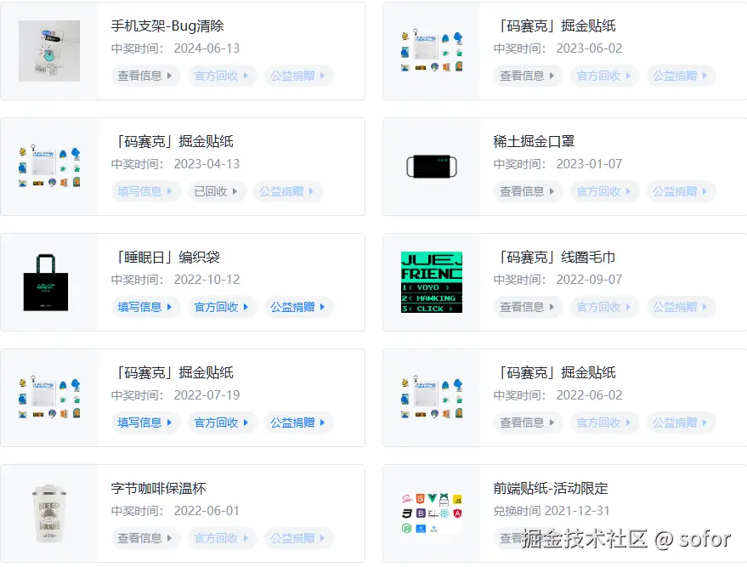Click 官方回收 on top-right 码赛克 sticker card
Screen dimensions: 747x567
click(x=603, y=76)
